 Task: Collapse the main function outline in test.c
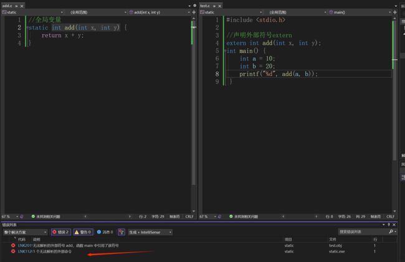[225, 51]
